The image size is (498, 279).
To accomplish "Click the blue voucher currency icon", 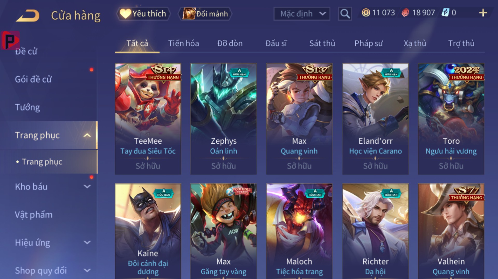I will (x=445, y=13).
